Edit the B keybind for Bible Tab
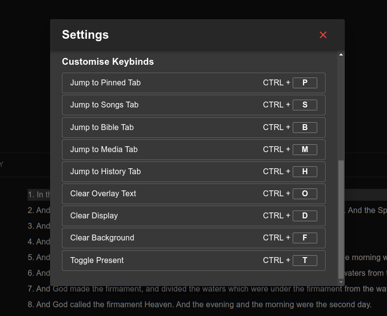Image resolution: width=387 pixels, height=316 pixels. (x=304, y=128)
